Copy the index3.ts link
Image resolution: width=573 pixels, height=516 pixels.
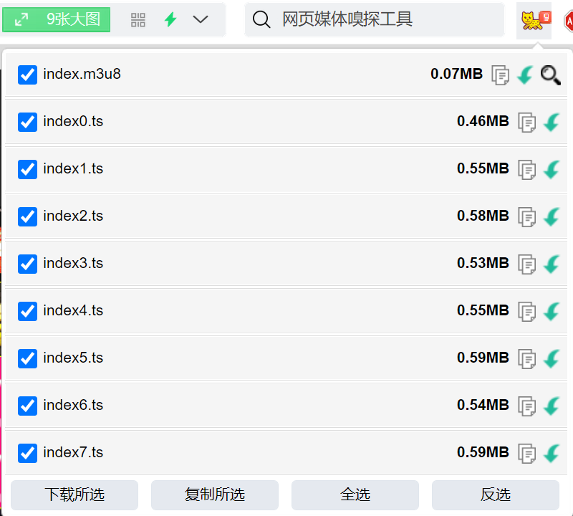(527, 264)
